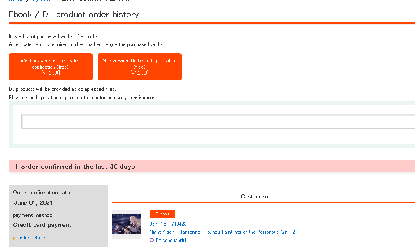Click the DL products compressed files notice
415x247 pixels.
62,89
